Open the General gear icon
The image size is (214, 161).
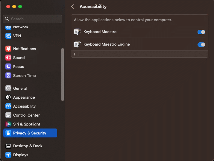[x=8, y=88]
